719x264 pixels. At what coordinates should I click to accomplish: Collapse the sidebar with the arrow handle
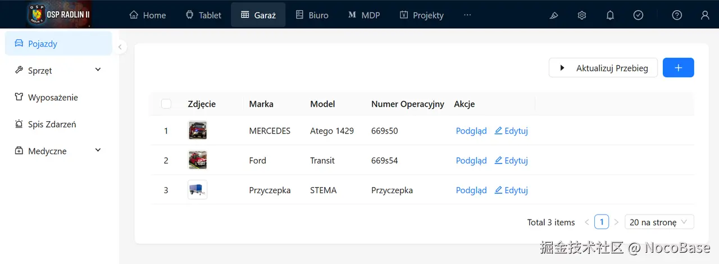(120, 47)
